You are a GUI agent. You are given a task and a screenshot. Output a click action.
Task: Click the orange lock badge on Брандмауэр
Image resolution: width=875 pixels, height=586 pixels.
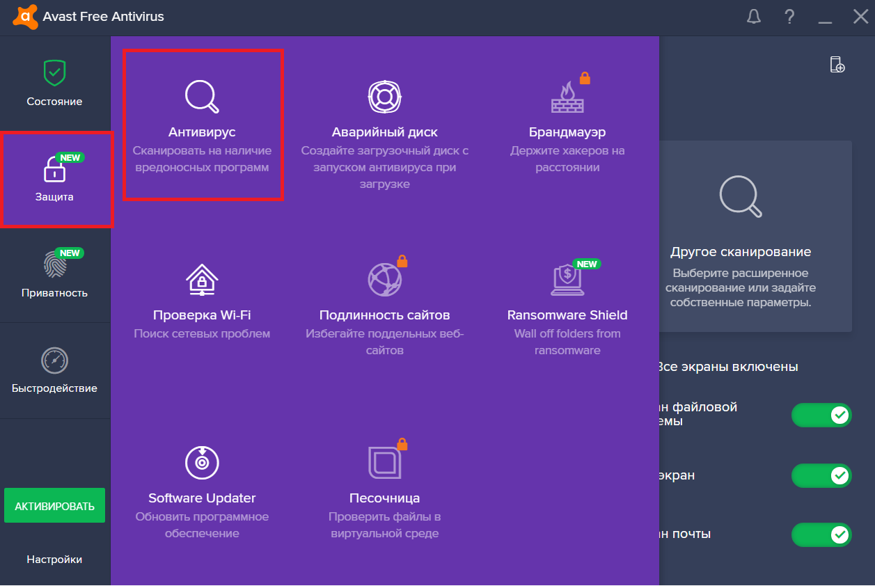(x=585, y=78)
